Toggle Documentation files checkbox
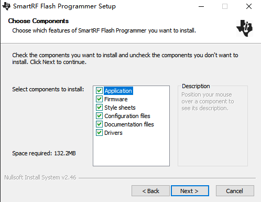Image resolution: width=261 pixels, height=202 pixels. click(99, 124)
